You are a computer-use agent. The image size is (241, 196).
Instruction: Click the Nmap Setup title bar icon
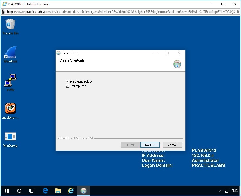pyautogui.click(x=58, y=53)
